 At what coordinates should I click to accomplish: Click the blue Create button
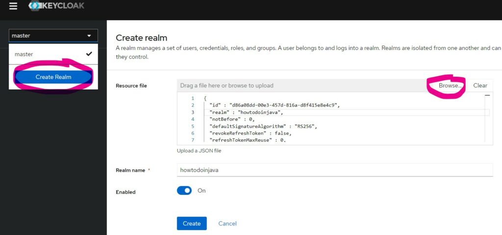pos(192,224)
